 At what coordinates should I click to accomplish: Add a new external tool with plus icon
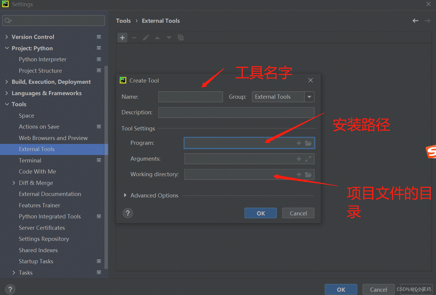[122, 37]
